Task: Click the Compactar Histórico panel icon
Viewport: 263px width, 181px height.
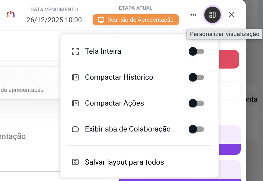Action: click(x=75, y=77)
